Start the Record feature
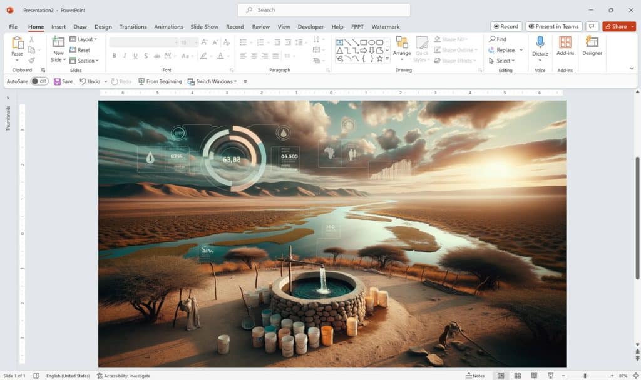Image resolution: width=641 pixels, height=380 pixels. [506, 26]
